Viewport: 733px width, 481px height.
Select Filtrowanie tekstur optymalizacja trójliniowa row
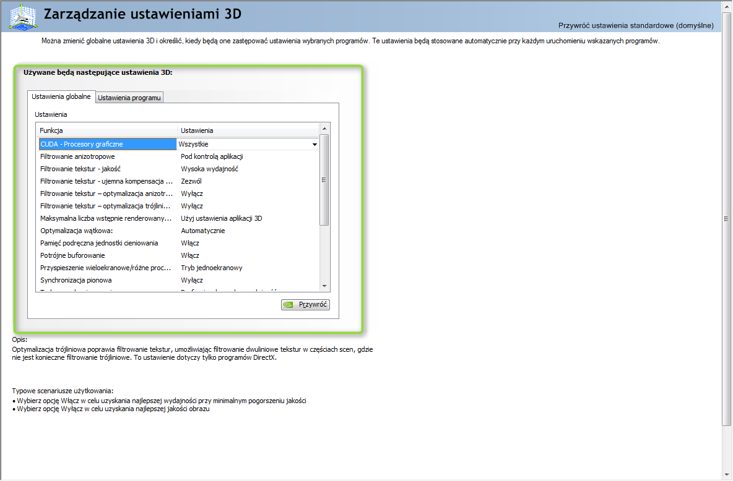coord(178,206)
